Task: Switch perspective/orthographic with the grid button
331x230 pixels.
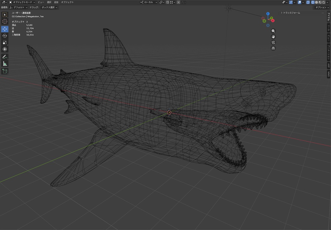Action: (x=273, y=48)
